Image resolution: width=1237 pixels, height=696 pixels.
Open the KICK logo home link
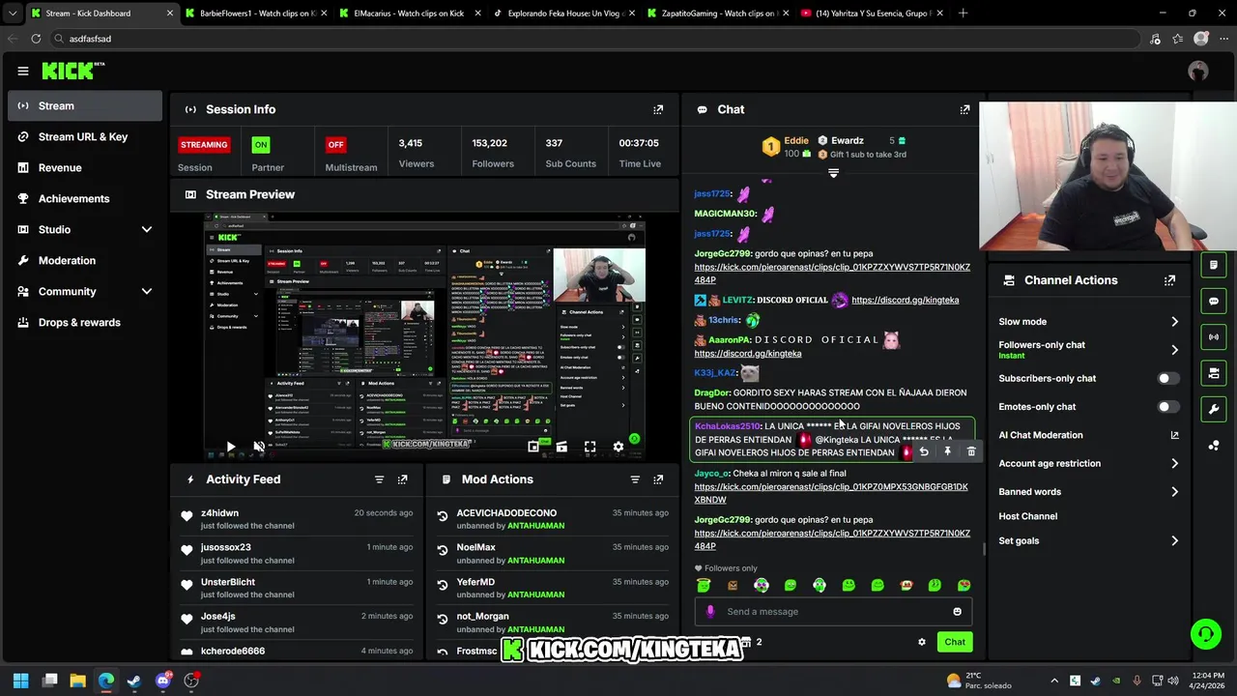tap(73, 71)
